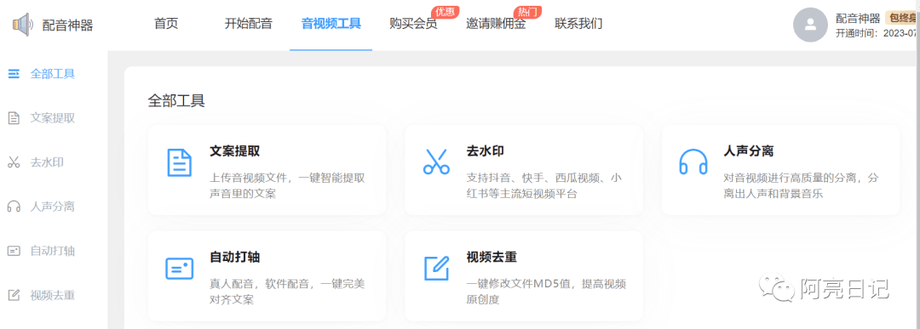Open the 首页 tab

coord(166,24)
